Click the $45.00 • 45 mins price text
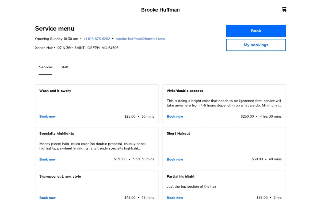Screen dimensions: 321x201 pos(139,198)
